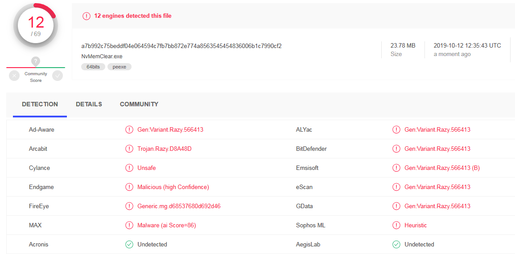Click the green checkmark for AegisLab Undetected
515x254 pixels.
396,244
